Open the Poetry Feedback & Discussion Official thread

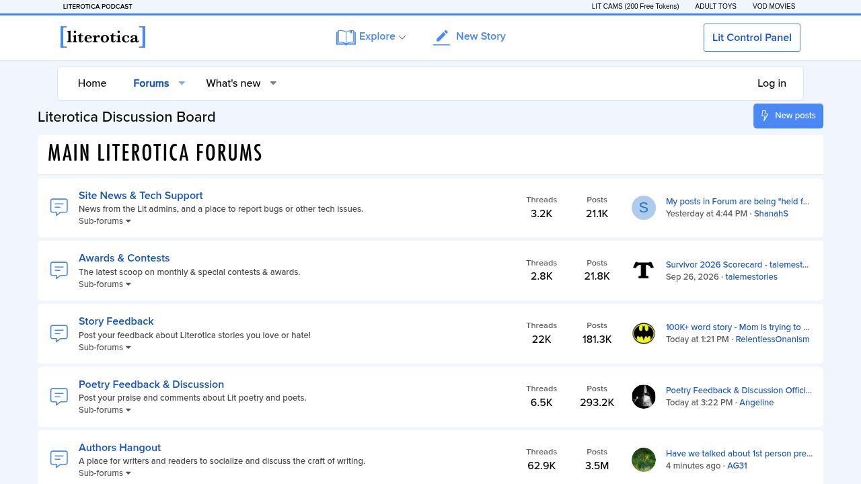point(739,391)
